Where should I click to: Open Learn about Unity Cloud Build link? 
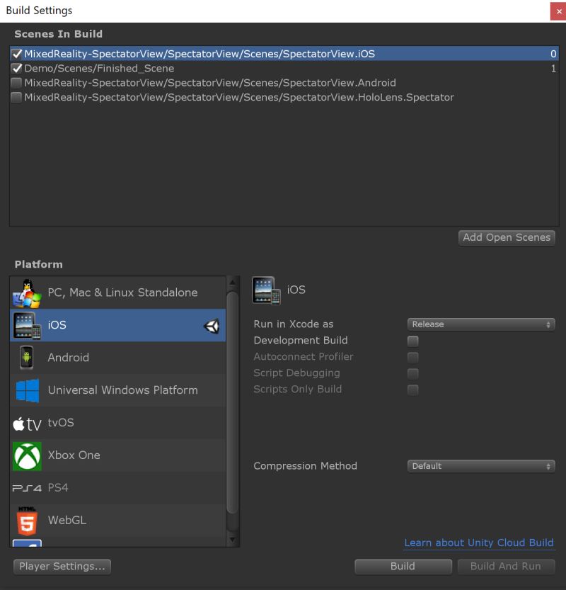click(479, 543)
